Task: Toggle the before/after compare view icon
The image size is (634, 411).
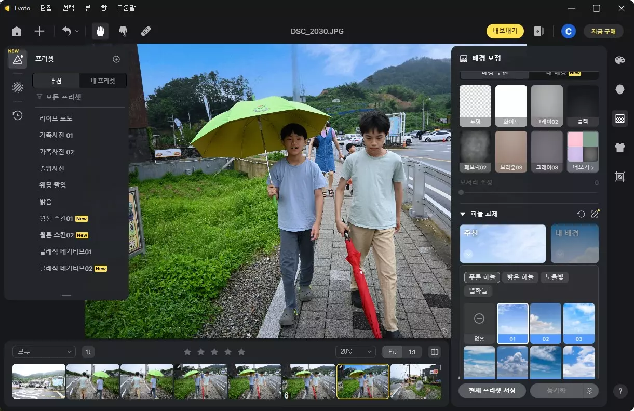Action: click(435, 352)
